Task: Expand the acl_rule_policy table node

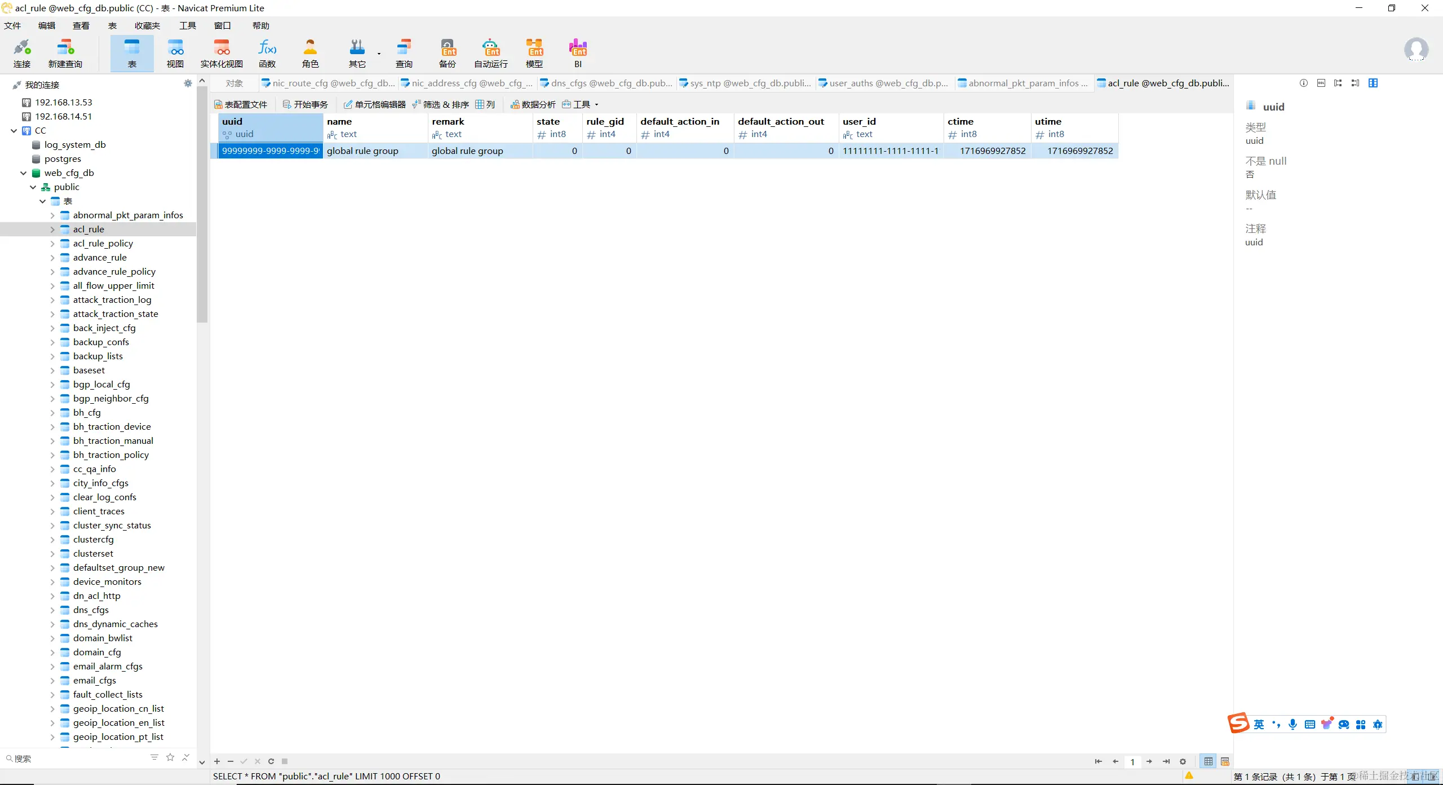Action: click(52, 244)
